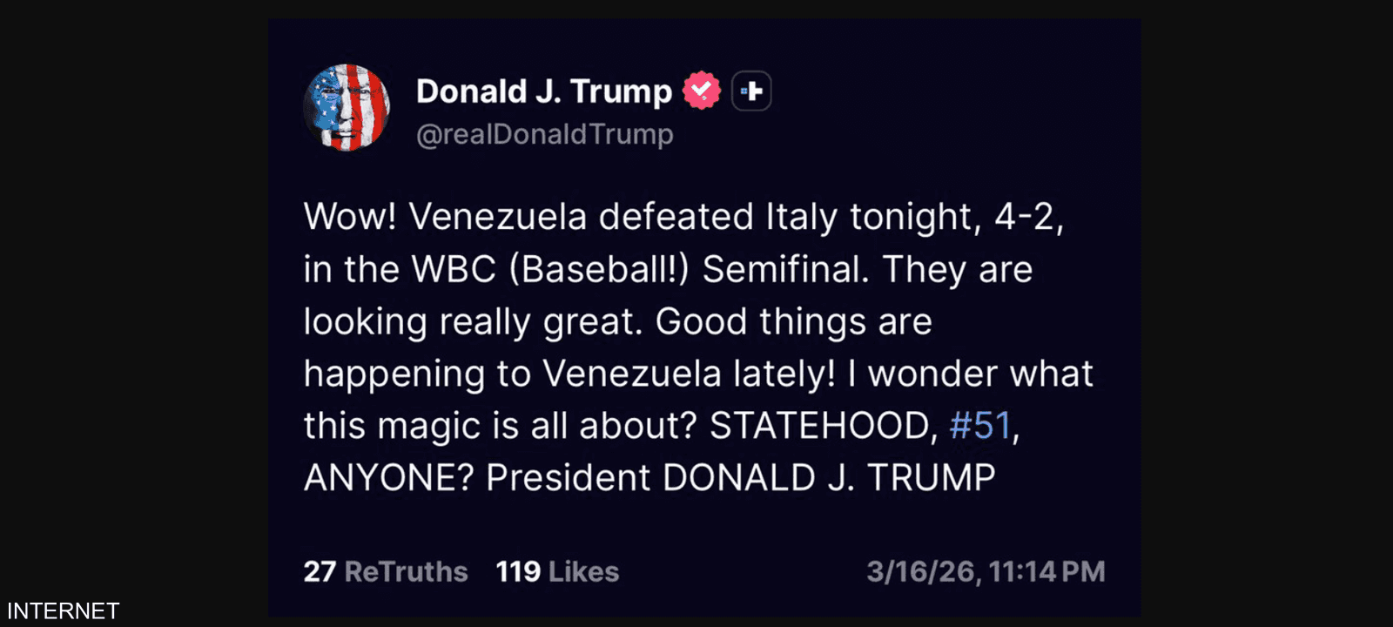View the 27 ReTruths list

(x=386, y=572)
